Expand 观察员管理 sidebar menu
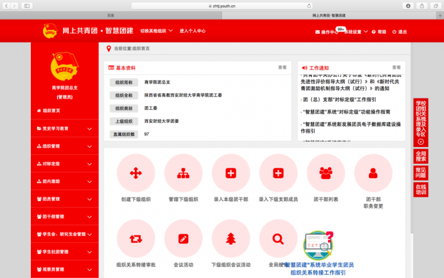The height and width of the screenshot is (278, 444). [x=65, y=269]
